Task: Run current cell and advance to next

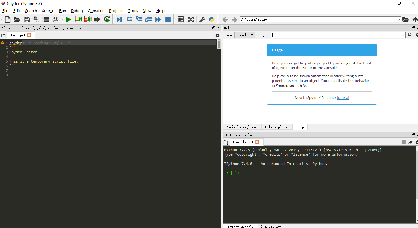Action: point(88,20)
